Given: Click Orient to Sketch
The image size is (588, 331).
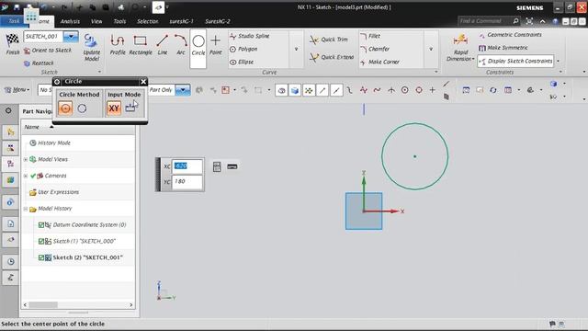Looking at the screenshot, I should tap(47, 51).
